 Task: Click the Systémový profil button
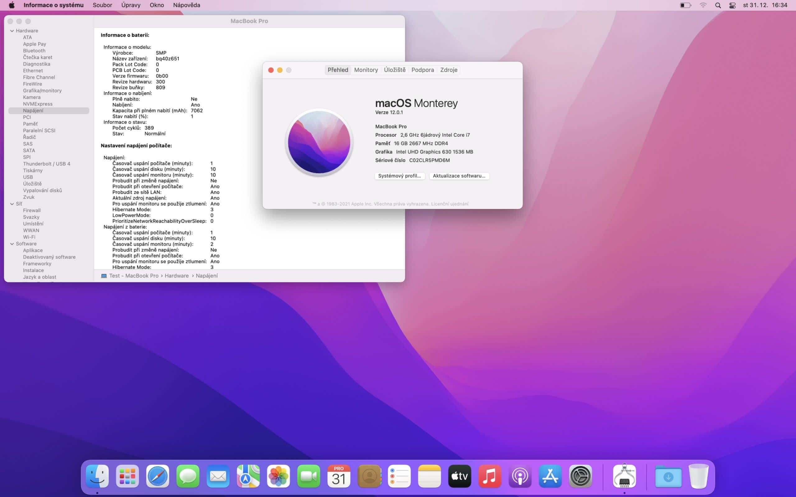coord(399,176)
